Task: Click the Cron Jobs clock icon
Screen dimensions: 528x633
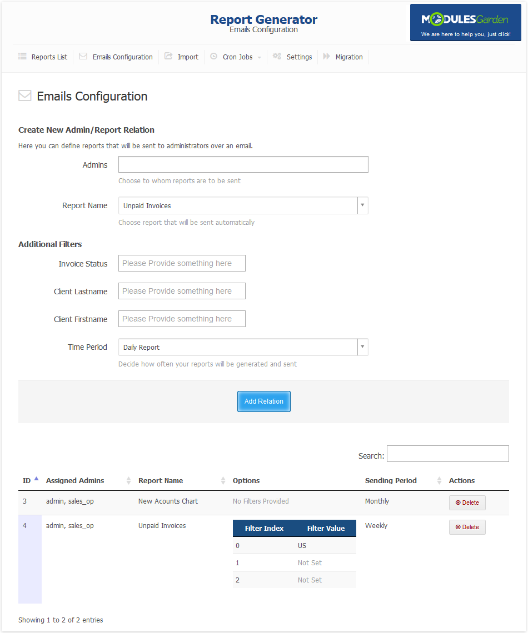Action: [214, 56]
